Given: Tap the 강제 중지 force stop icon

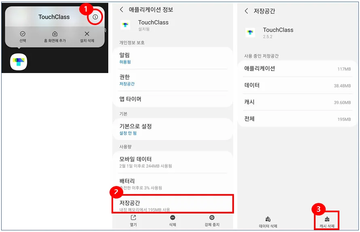Looking at the screenshot, I should point(212,217).
